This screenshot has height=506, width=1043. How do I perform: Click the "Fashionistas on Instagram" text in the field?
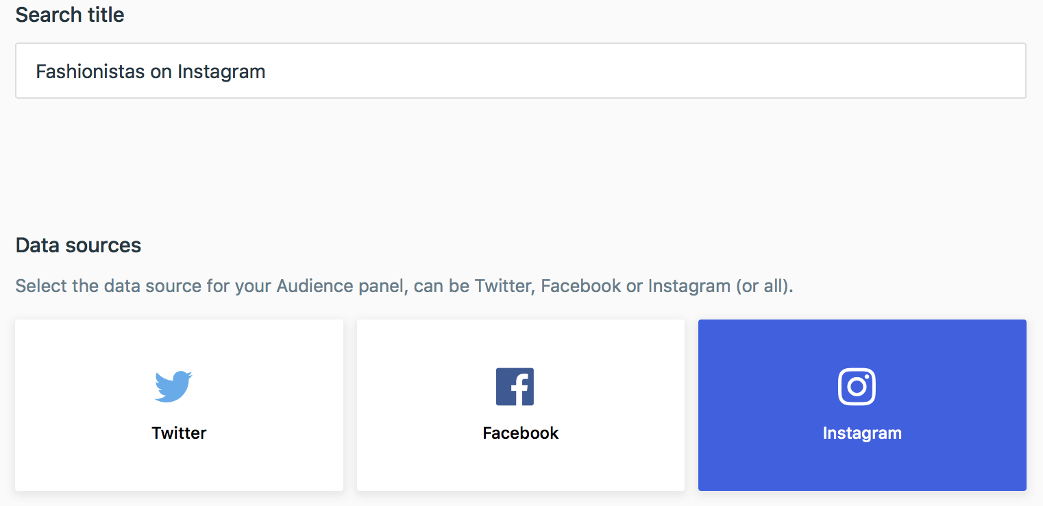click(x=150, y=71)
